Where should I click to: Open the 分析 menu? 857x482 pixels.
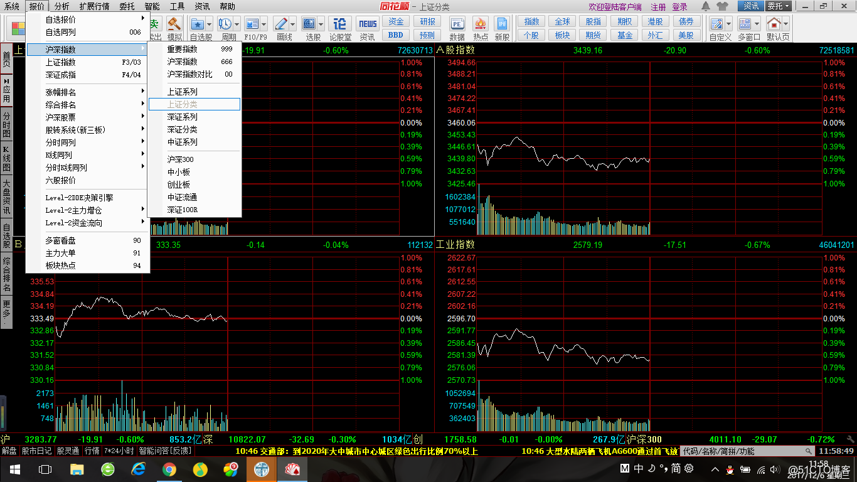[x=62, y=6]
